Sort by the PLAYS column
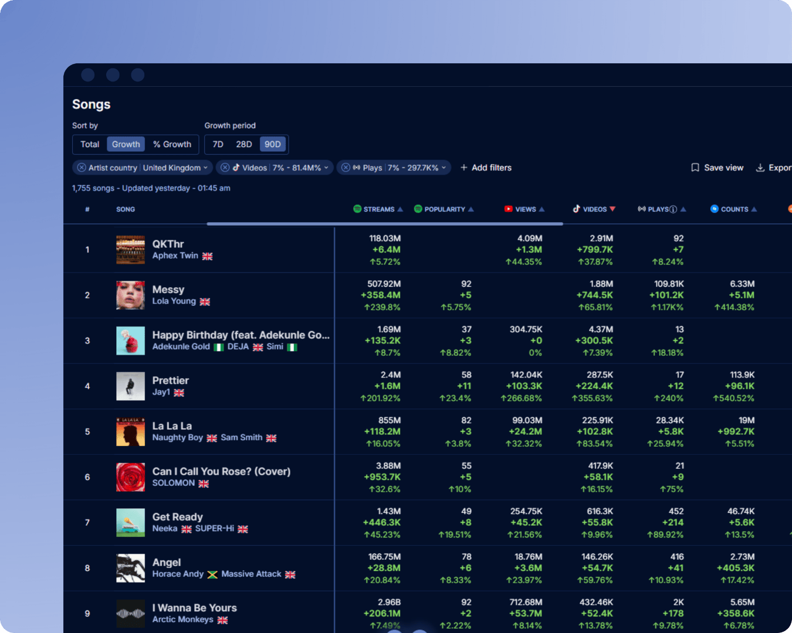The width and height of the screenshot is (792, 633). [662, 209]
